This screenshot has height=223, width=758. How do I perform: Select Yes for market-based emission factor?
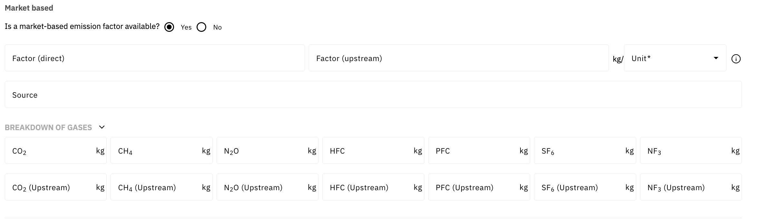point(169,27)
